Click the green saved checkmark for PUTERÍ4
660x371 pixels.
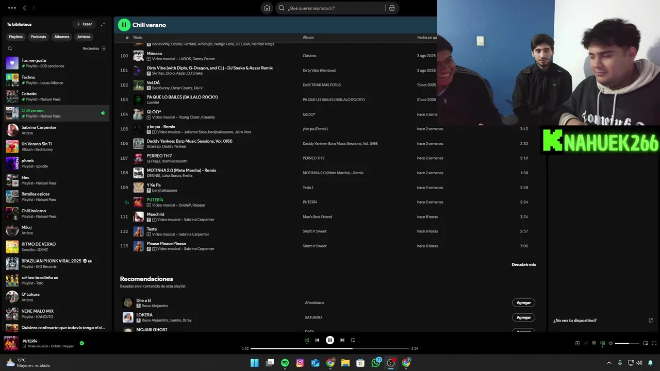(81, 343)
